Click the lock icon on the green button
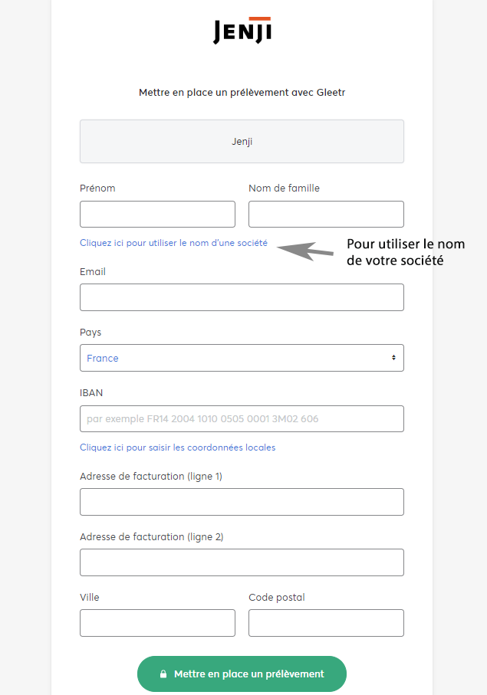Screen dimensions: 487x695 coord(163,674)
